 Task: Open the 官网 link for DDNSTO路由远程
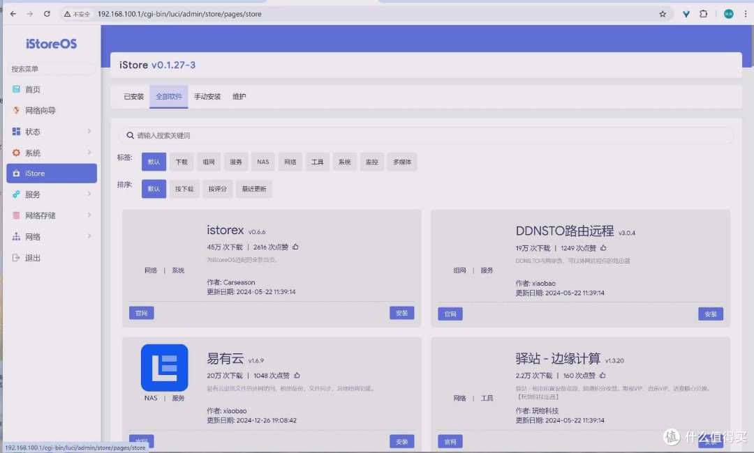point(450,314)
